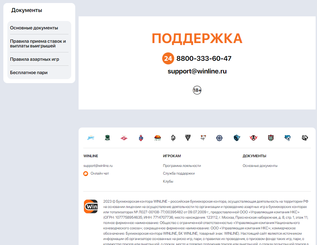The image size is (317, 245).
Task: Open Правила приема ставок и выплаты выигрышей
Action: pyautogui.click(x=39, y=44)
